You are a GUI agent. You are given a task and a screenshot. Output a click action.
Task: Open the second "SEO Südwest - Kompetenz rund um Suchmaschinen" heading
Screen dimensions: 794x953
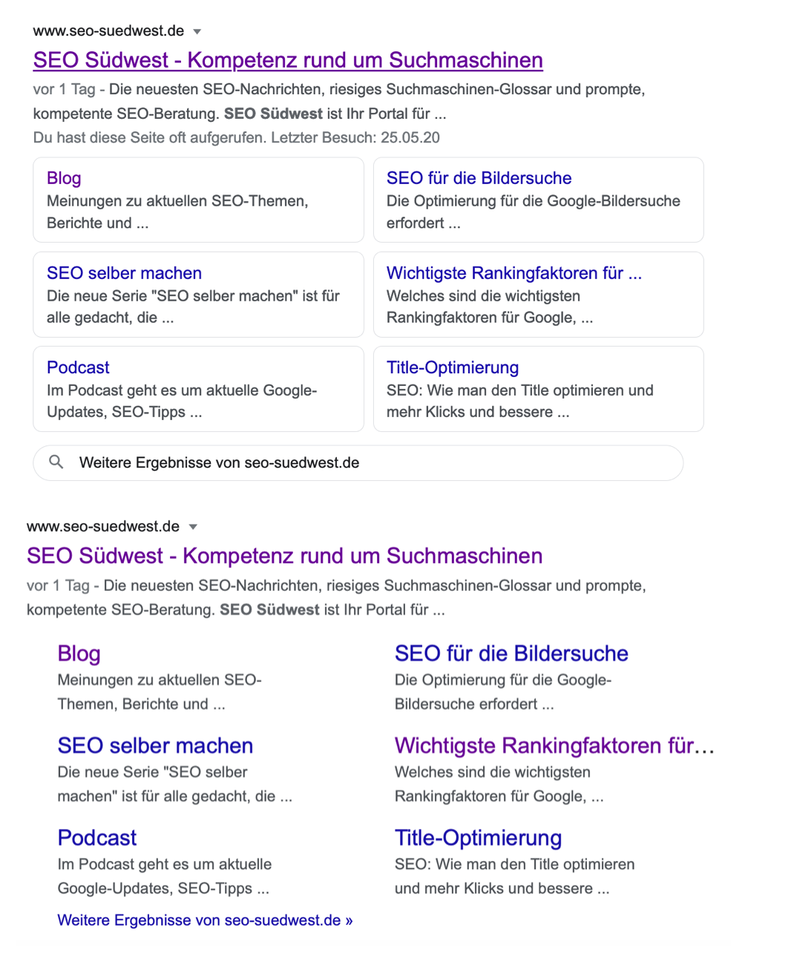pos(285,556)
